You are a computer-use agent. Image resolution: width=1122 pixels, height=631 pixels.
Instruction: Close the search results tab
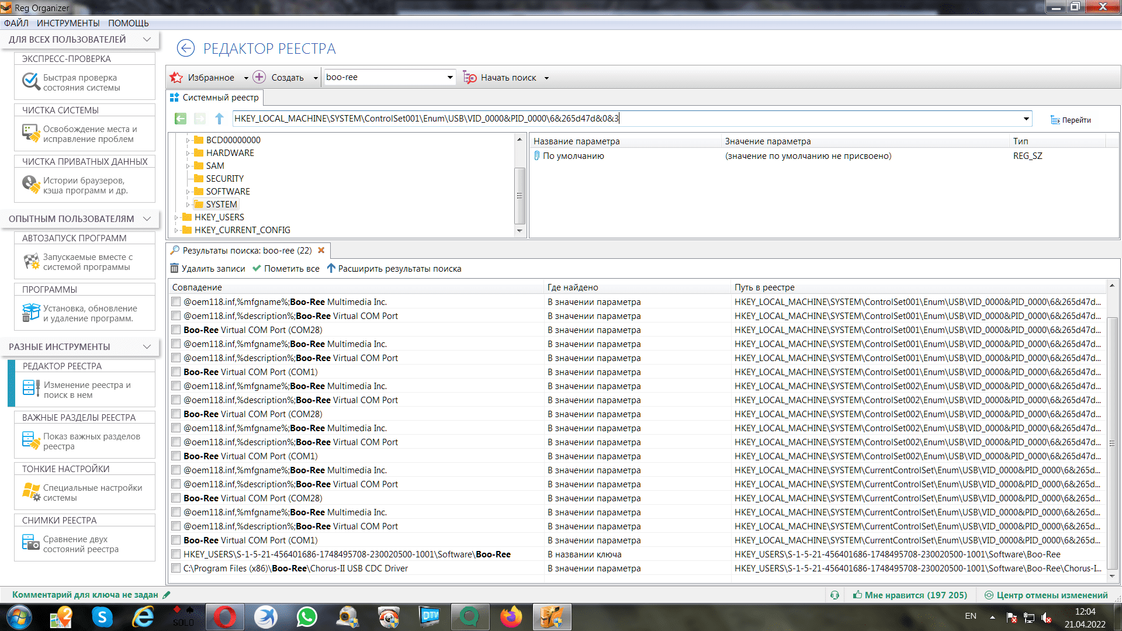[321, 250]
